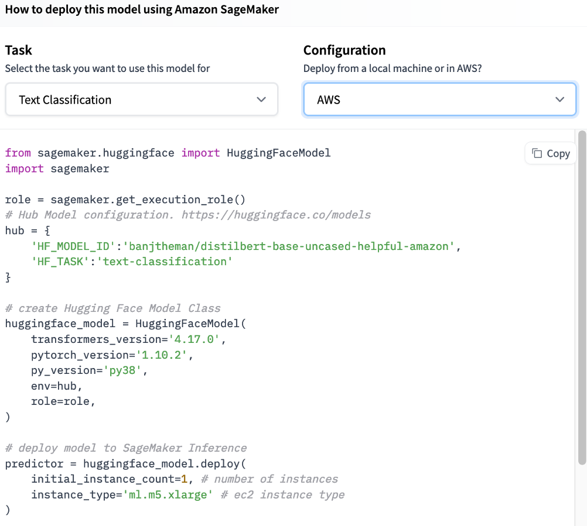
Task: Click the initial_instance_count value 1
Action: (183, 479)
